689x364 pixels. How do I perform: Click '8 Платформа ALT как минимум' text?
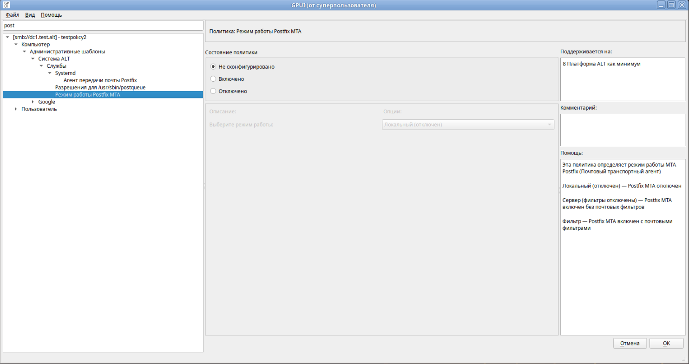601,64
